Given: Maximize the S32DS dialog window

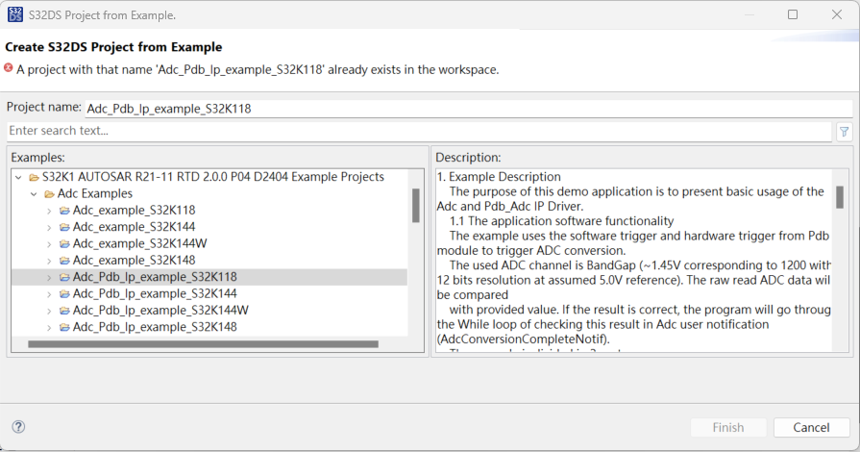Looking at the screenshot, I should click(x=793, y=14).
